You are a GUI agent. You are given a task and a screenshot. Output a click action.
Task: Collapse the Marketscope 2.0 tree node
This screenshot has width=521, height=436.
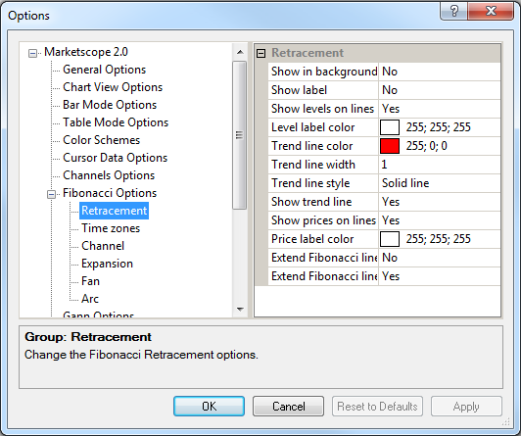32,53
